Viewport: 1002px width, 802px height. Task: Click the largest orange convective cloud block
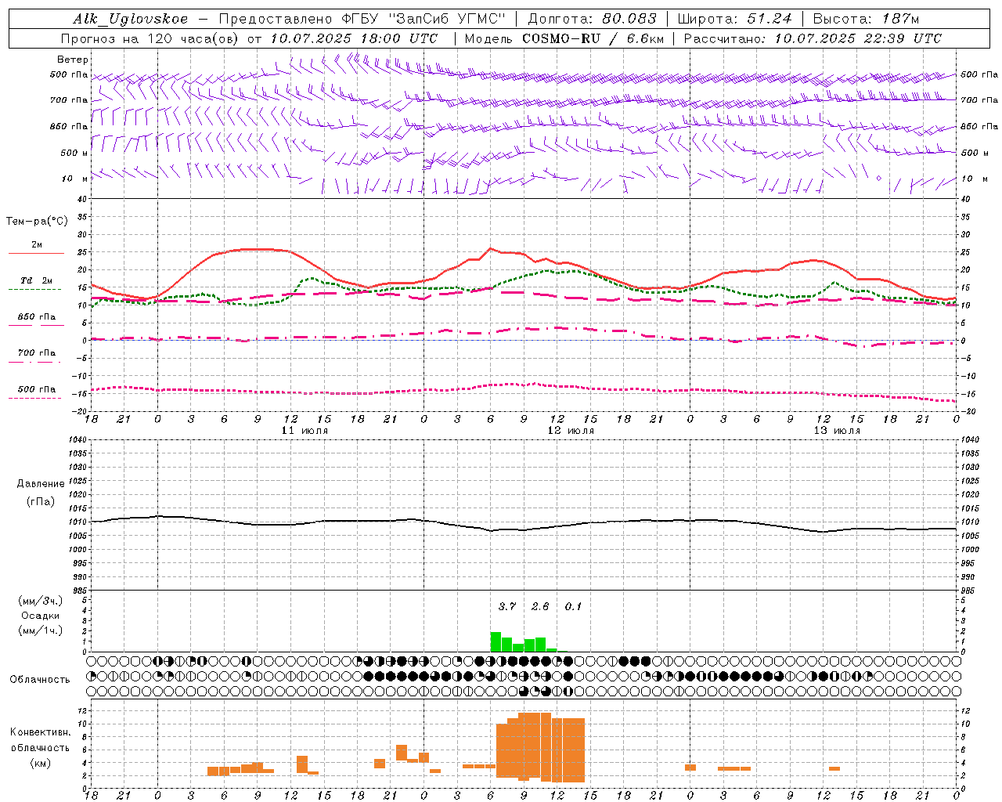point(540,748)
